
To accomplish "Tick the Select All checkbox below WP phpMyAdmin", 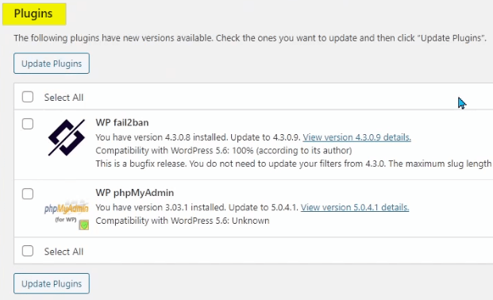I will (28, 251).
